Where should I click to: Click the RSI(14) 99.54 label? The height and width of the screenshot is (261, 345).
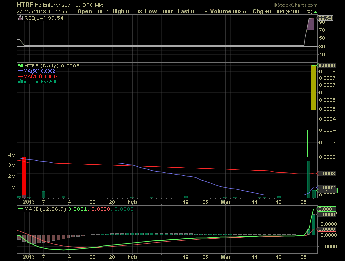[x=43, y=18]
